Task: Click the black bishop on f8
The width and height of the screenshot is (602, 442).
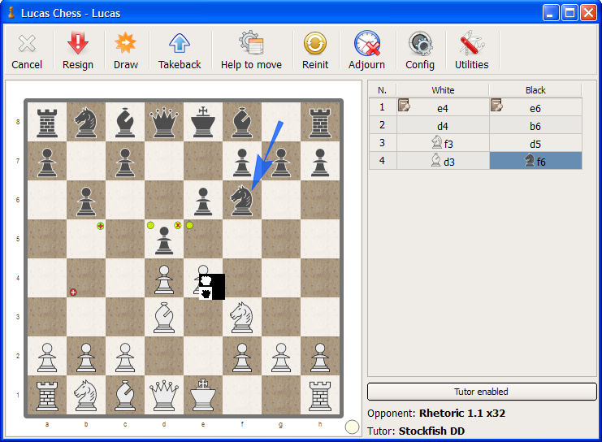Action: pyautogui.click(x=242, y=122)
